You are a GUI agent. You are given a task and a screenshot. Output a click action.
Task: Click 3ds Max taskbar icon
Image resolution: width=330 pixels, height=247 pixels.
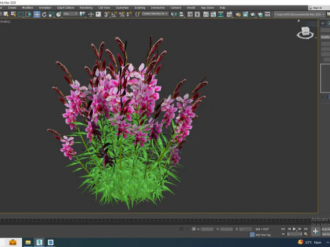[39, 242]
